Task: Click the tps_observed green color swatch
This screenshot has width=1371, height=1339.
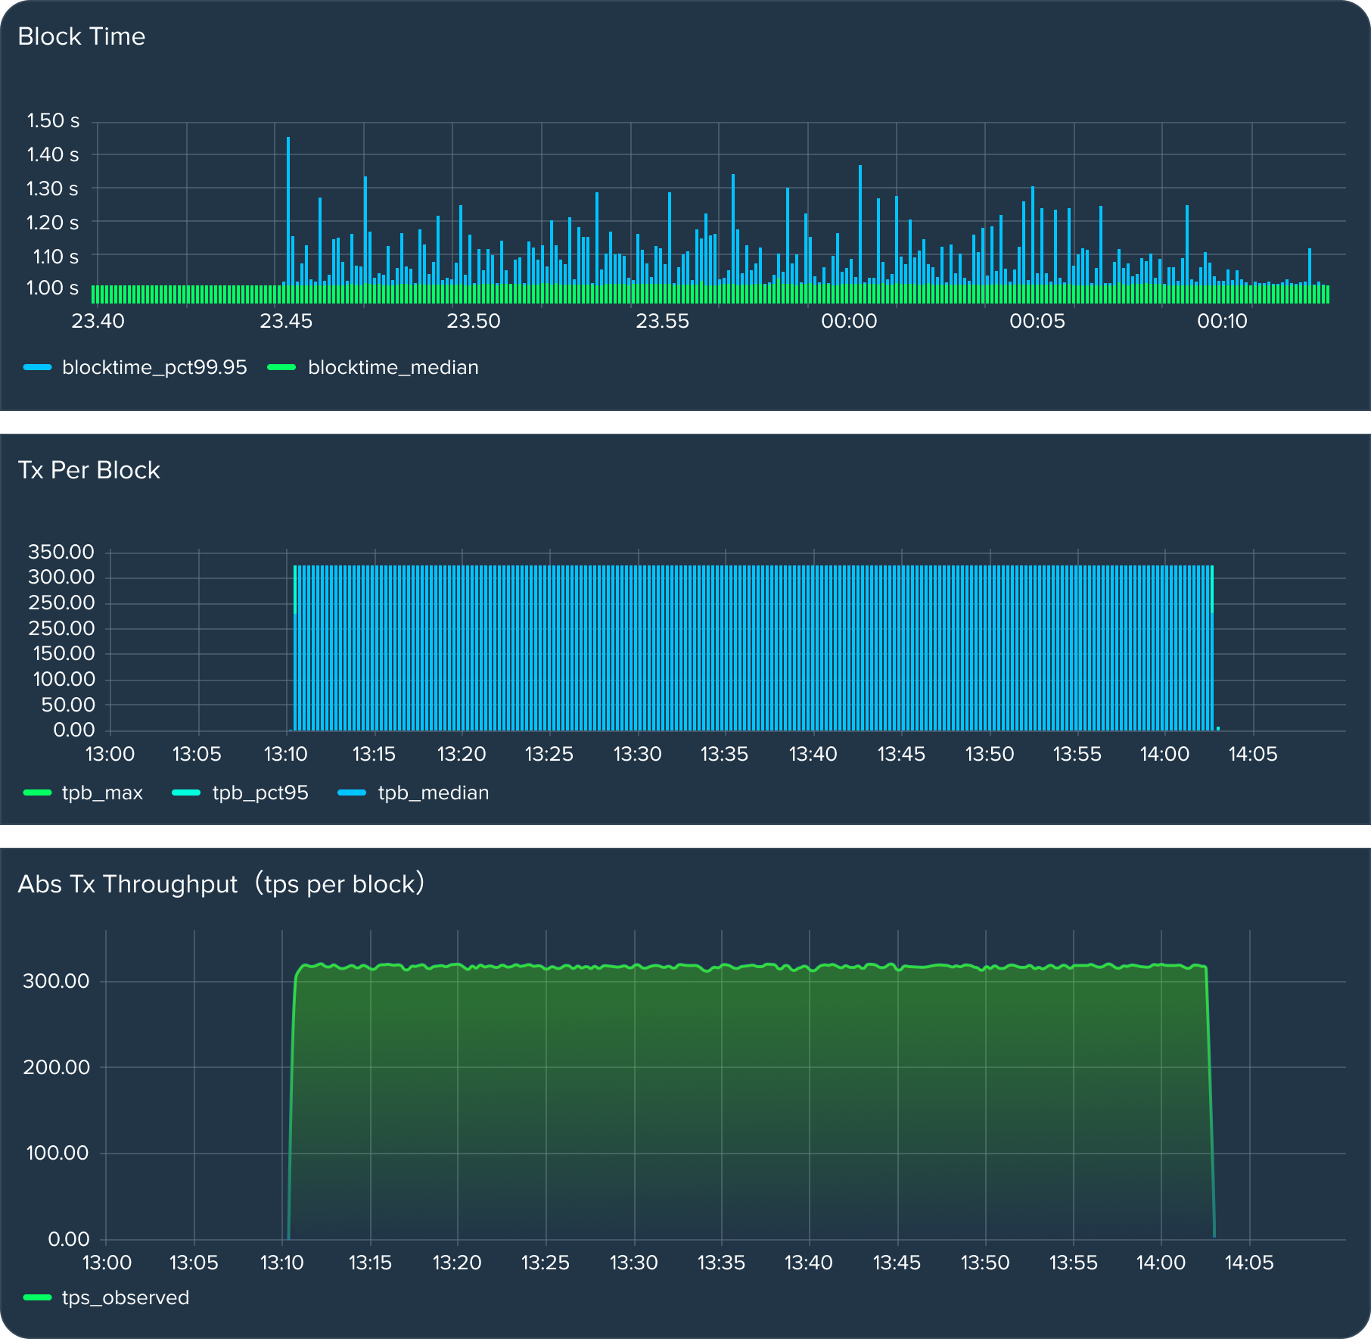Action: click(37, 1297)
